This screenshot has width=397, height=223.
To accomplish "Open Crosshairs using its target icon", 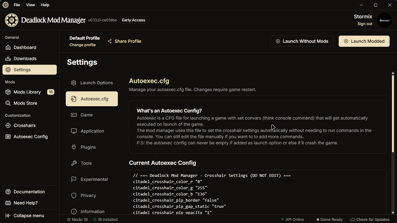I will [x=8, y=125].
